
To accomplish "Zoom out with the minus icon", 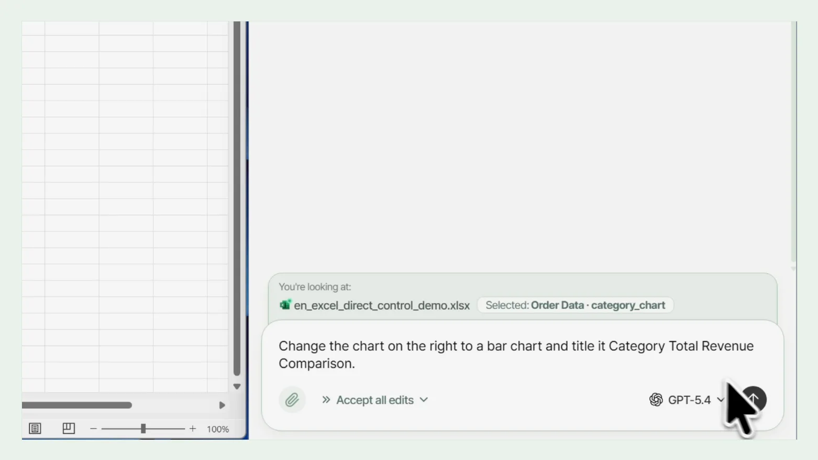I will 93,429.
